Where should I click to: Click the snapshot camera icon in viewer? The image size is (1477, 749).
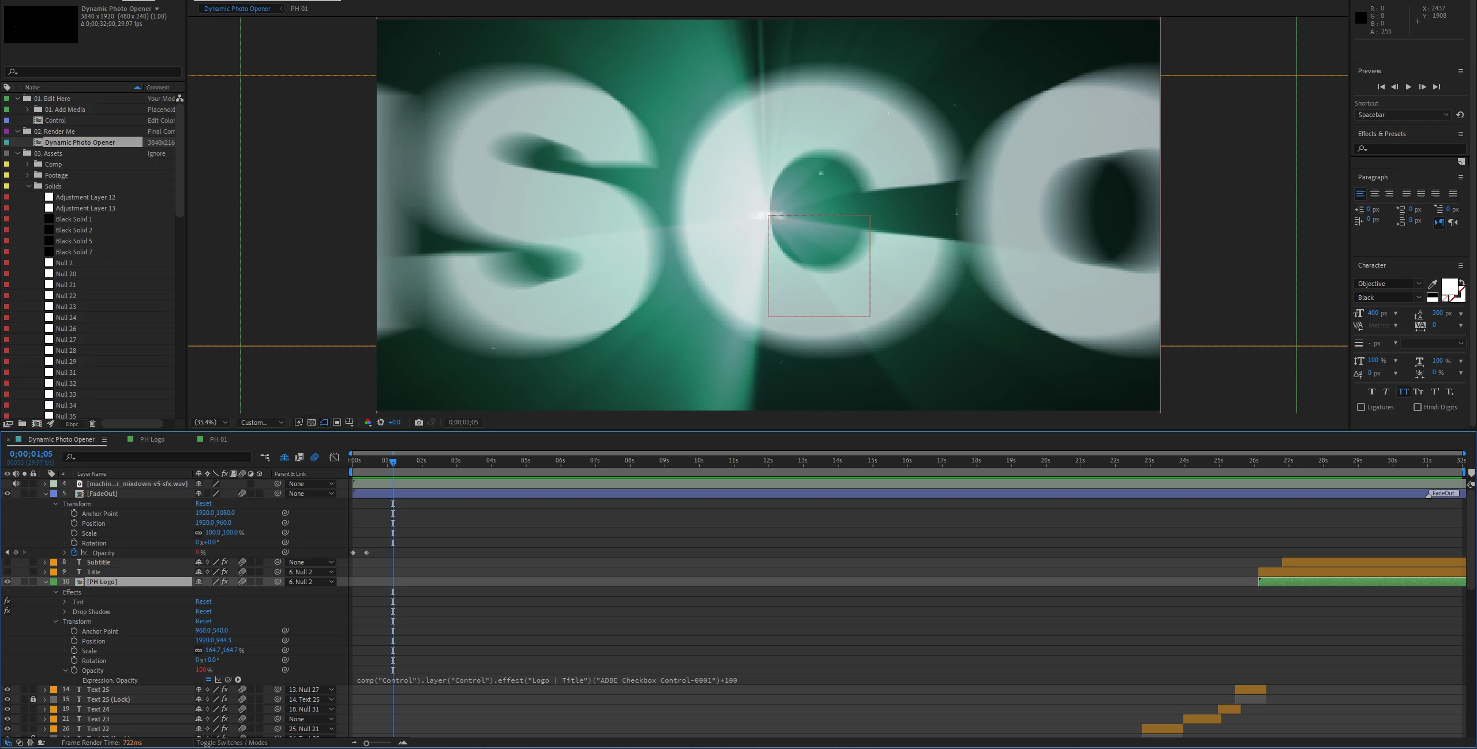(419, 423)
